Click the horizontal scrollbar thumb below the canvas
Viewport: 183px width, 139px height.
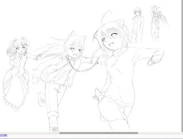tap(99, 133)
